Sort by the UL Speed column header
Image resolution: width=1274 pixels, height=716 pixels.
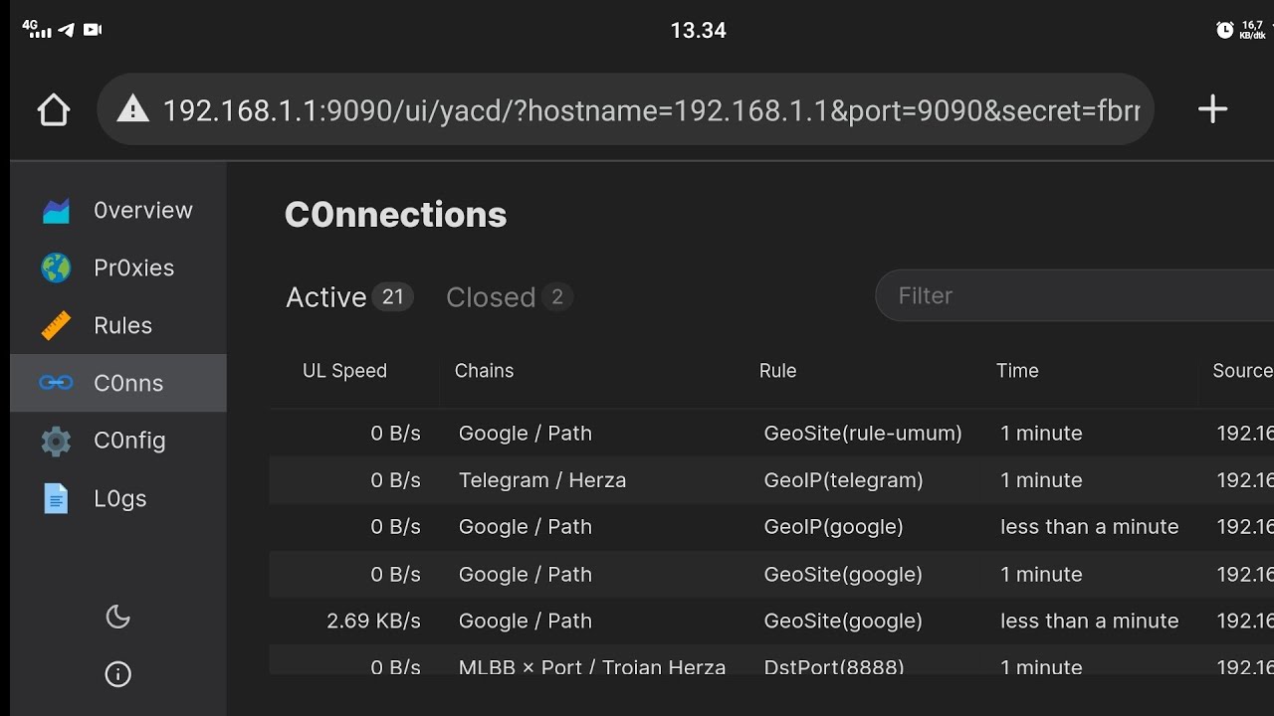coord(344,371)
